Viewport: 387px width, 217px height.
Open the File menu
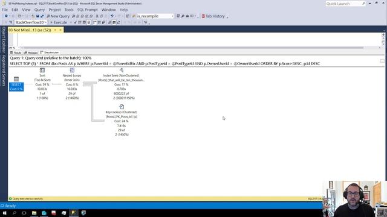pos(5,10)
